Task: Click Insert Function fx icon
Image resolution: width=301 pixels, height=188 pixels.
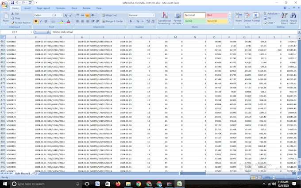Action: (x=48, y=32)
